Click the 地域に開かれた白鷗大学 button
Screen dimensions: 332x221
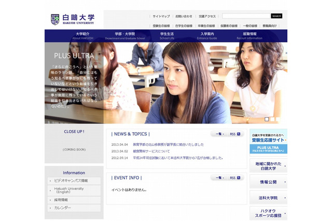click(x=269, y=166)
